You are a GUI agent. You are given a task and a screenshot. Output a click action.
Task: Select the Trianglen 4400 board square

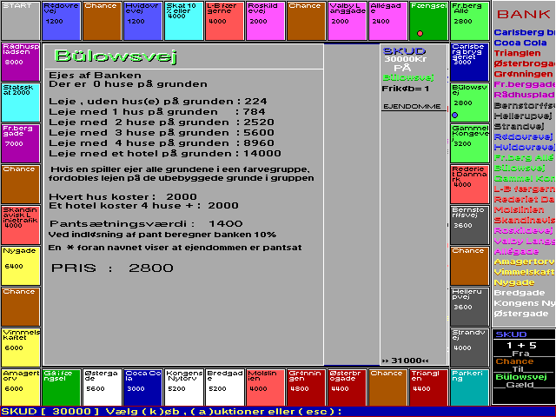(428, 387)
